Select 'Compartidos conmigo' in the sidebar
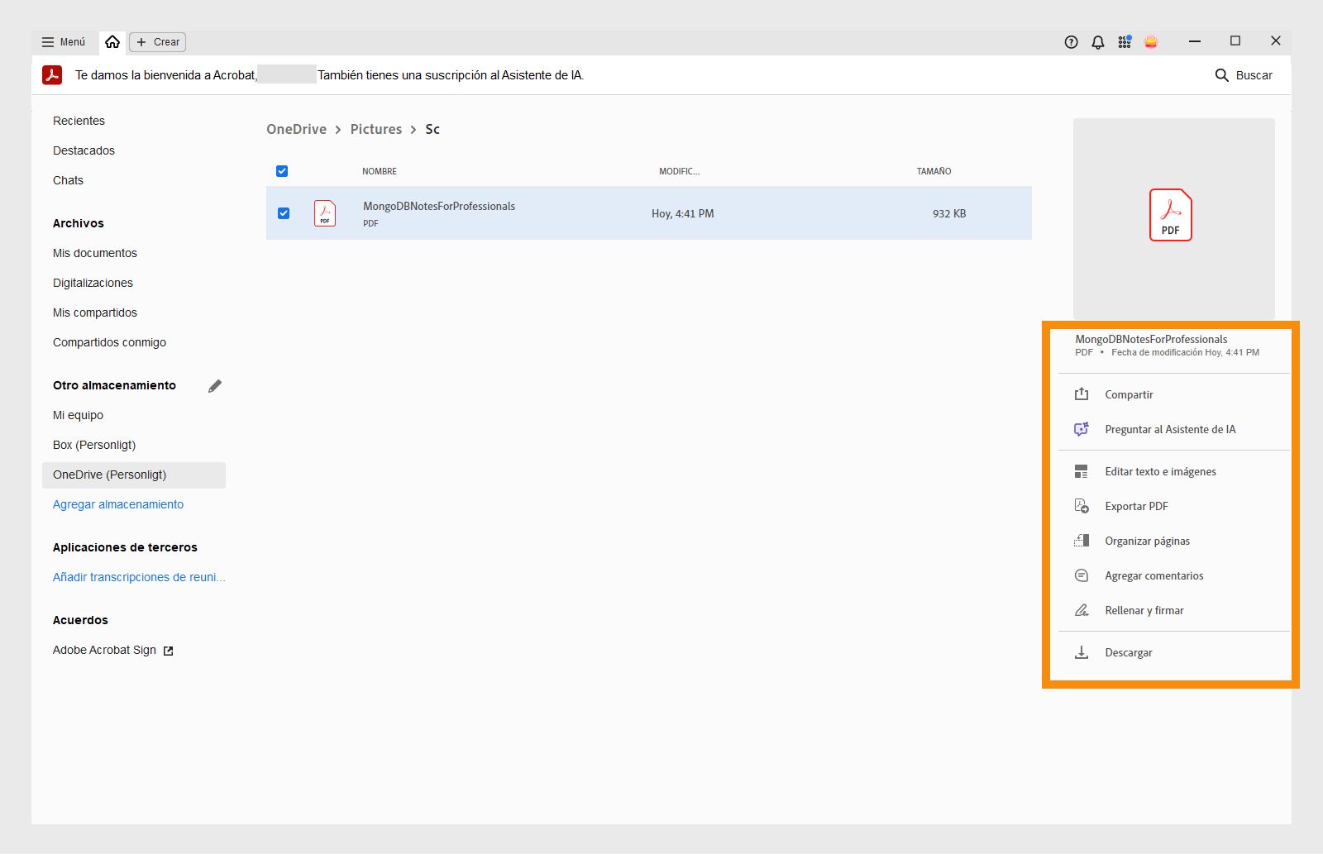 [109, 341]
